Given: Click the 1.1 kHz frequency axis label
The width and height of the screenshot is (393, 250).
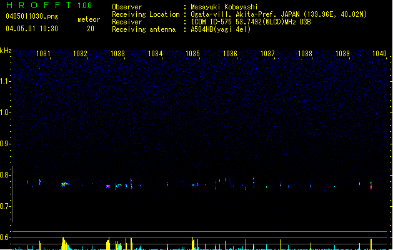Looking at the screenshot, I should click(6, 81).
